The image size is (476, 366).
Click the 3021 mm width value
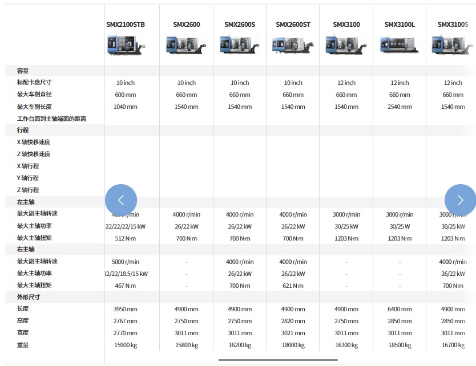click(293, 333)
